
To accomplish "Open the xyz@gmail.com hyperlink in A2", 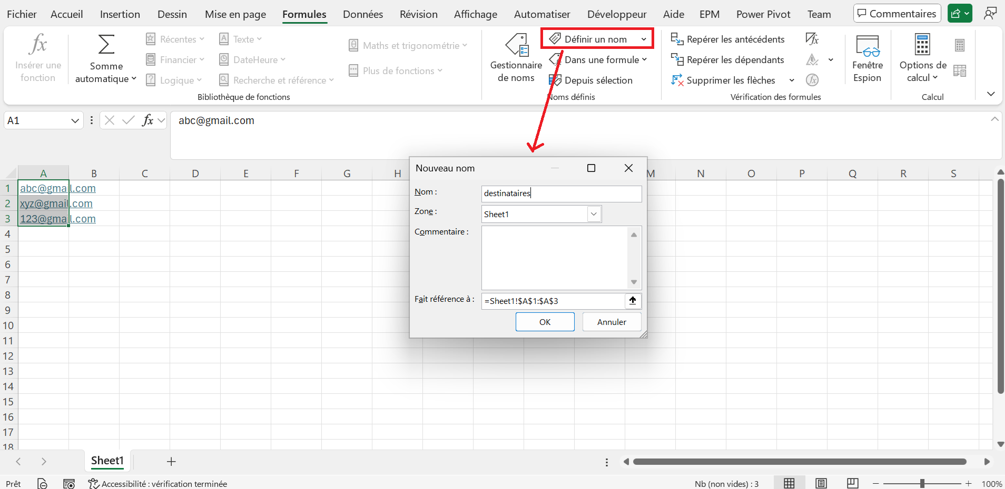I will 56,203.
